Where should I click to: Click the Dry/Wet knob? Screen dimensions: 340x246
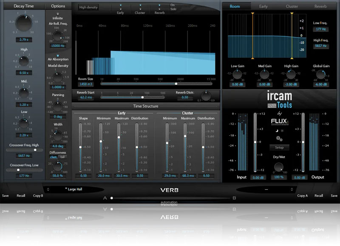[x=279, y=167]
